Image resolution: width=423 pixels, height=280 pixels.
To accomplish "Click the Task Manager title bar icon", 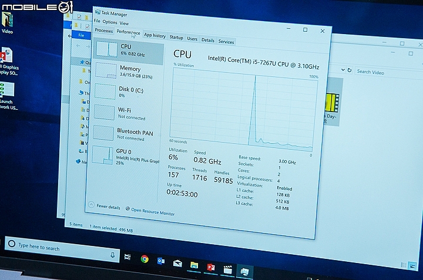I will [98, 12].
